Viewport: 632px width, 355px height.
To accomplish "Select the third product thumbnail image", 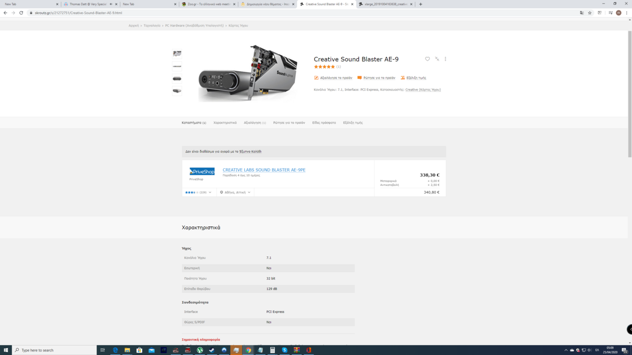I will pyautogui.click(x=177, y=78).
